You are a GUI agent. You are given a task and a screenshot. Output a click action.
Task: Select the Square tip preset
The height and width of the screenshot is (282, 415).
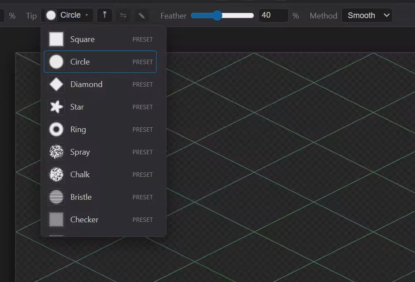100,39
